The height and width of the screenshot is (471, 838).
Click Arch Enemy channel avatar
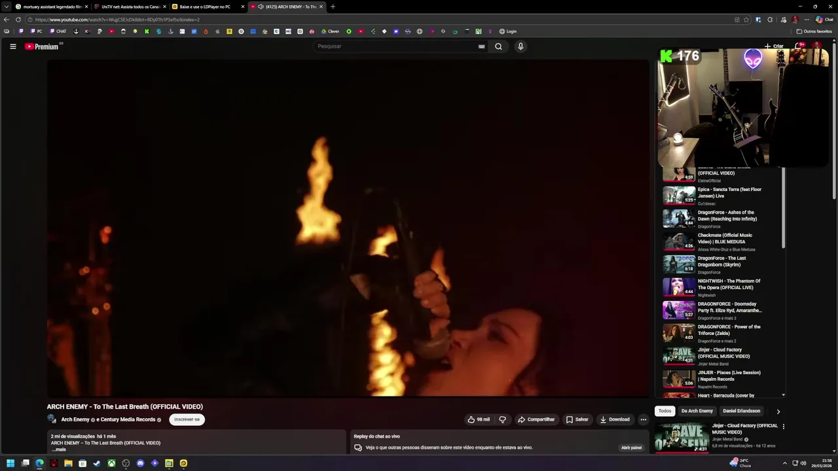click(52, 419)
